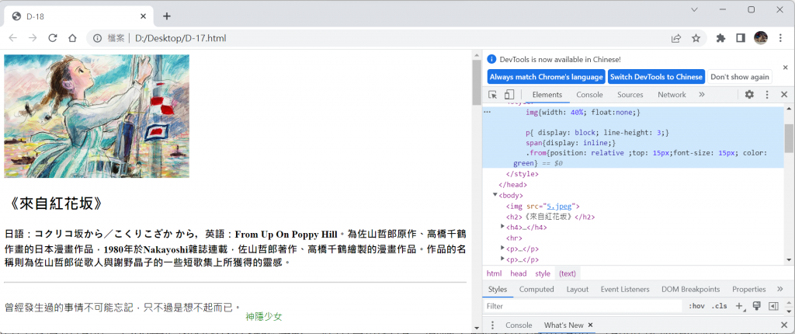Screen dimensions: 795x334
Task: Click the html breadcrumb
Action: click(x=494, y=273)
